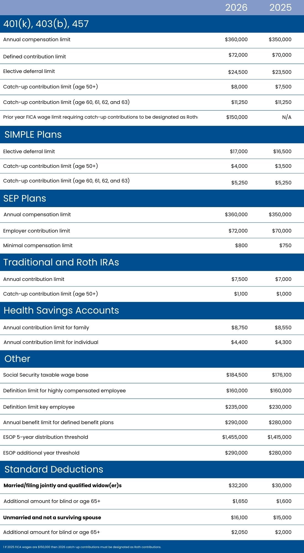
Task: Select the 401(k), 403(b), 457 section heading
Action: (x=46, y=24)
